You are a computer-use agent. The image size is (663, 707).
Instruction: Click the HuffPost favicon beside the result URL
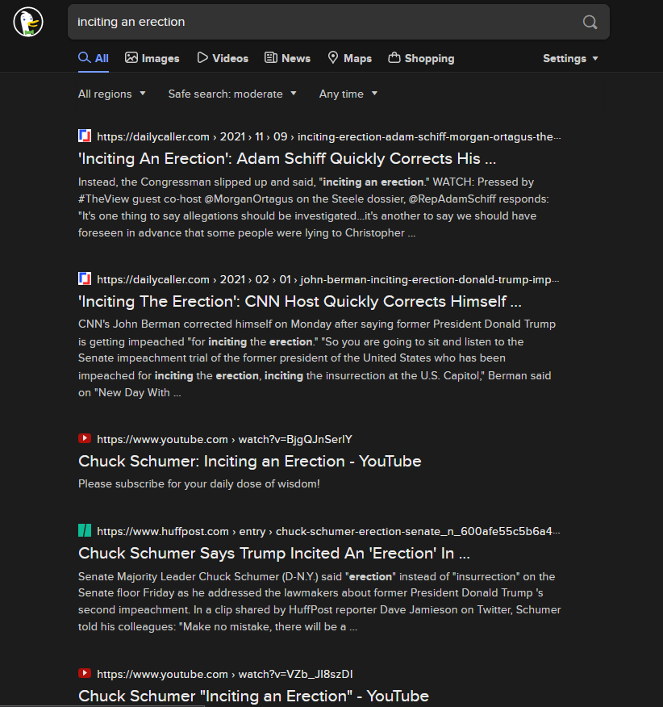pos(85,531)
